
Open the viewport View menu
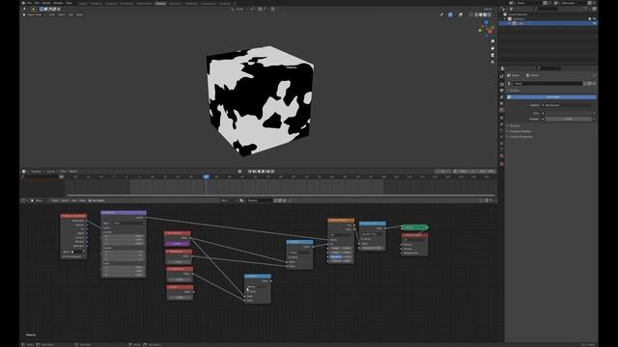pyautogui.click(x=51, y=14)
